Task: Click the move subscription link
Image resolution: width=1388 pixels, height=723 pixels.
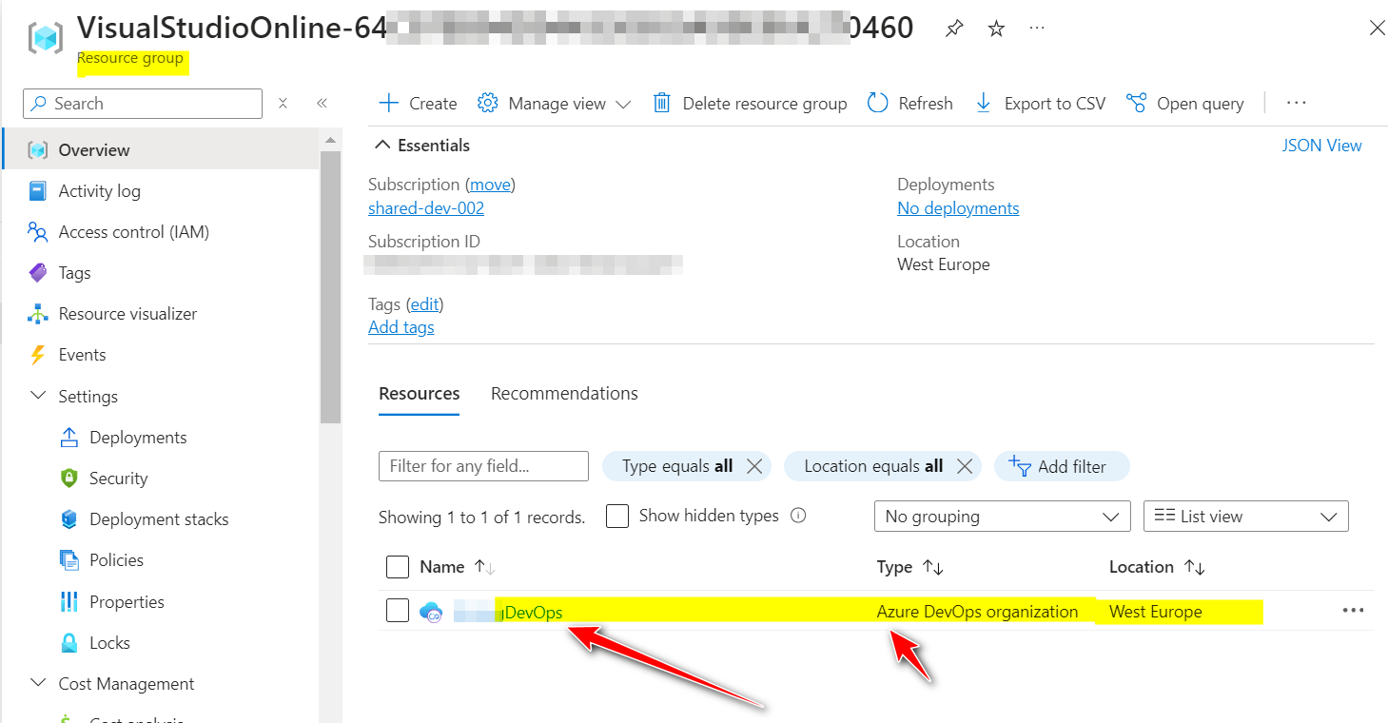Action: tap(492, 185)
